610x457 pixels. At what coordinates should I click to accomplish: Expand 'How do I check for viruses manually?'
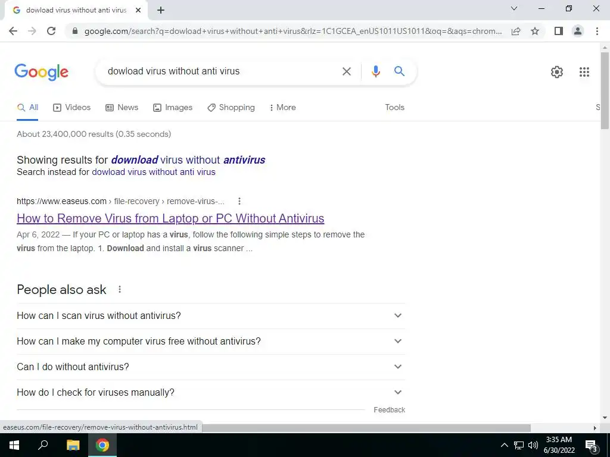click(x=210, y=393)
